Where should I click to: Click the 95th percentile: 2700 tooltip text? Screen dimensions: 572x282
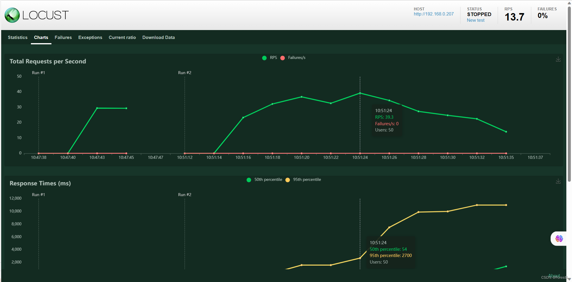click(391, 256)
